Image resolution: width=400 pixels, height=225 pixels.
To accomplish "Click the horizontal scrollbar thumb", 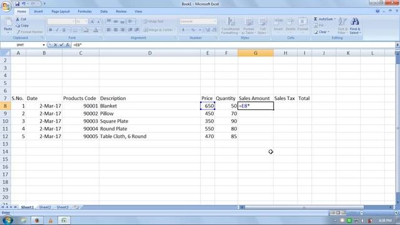I will pos(304,207).
